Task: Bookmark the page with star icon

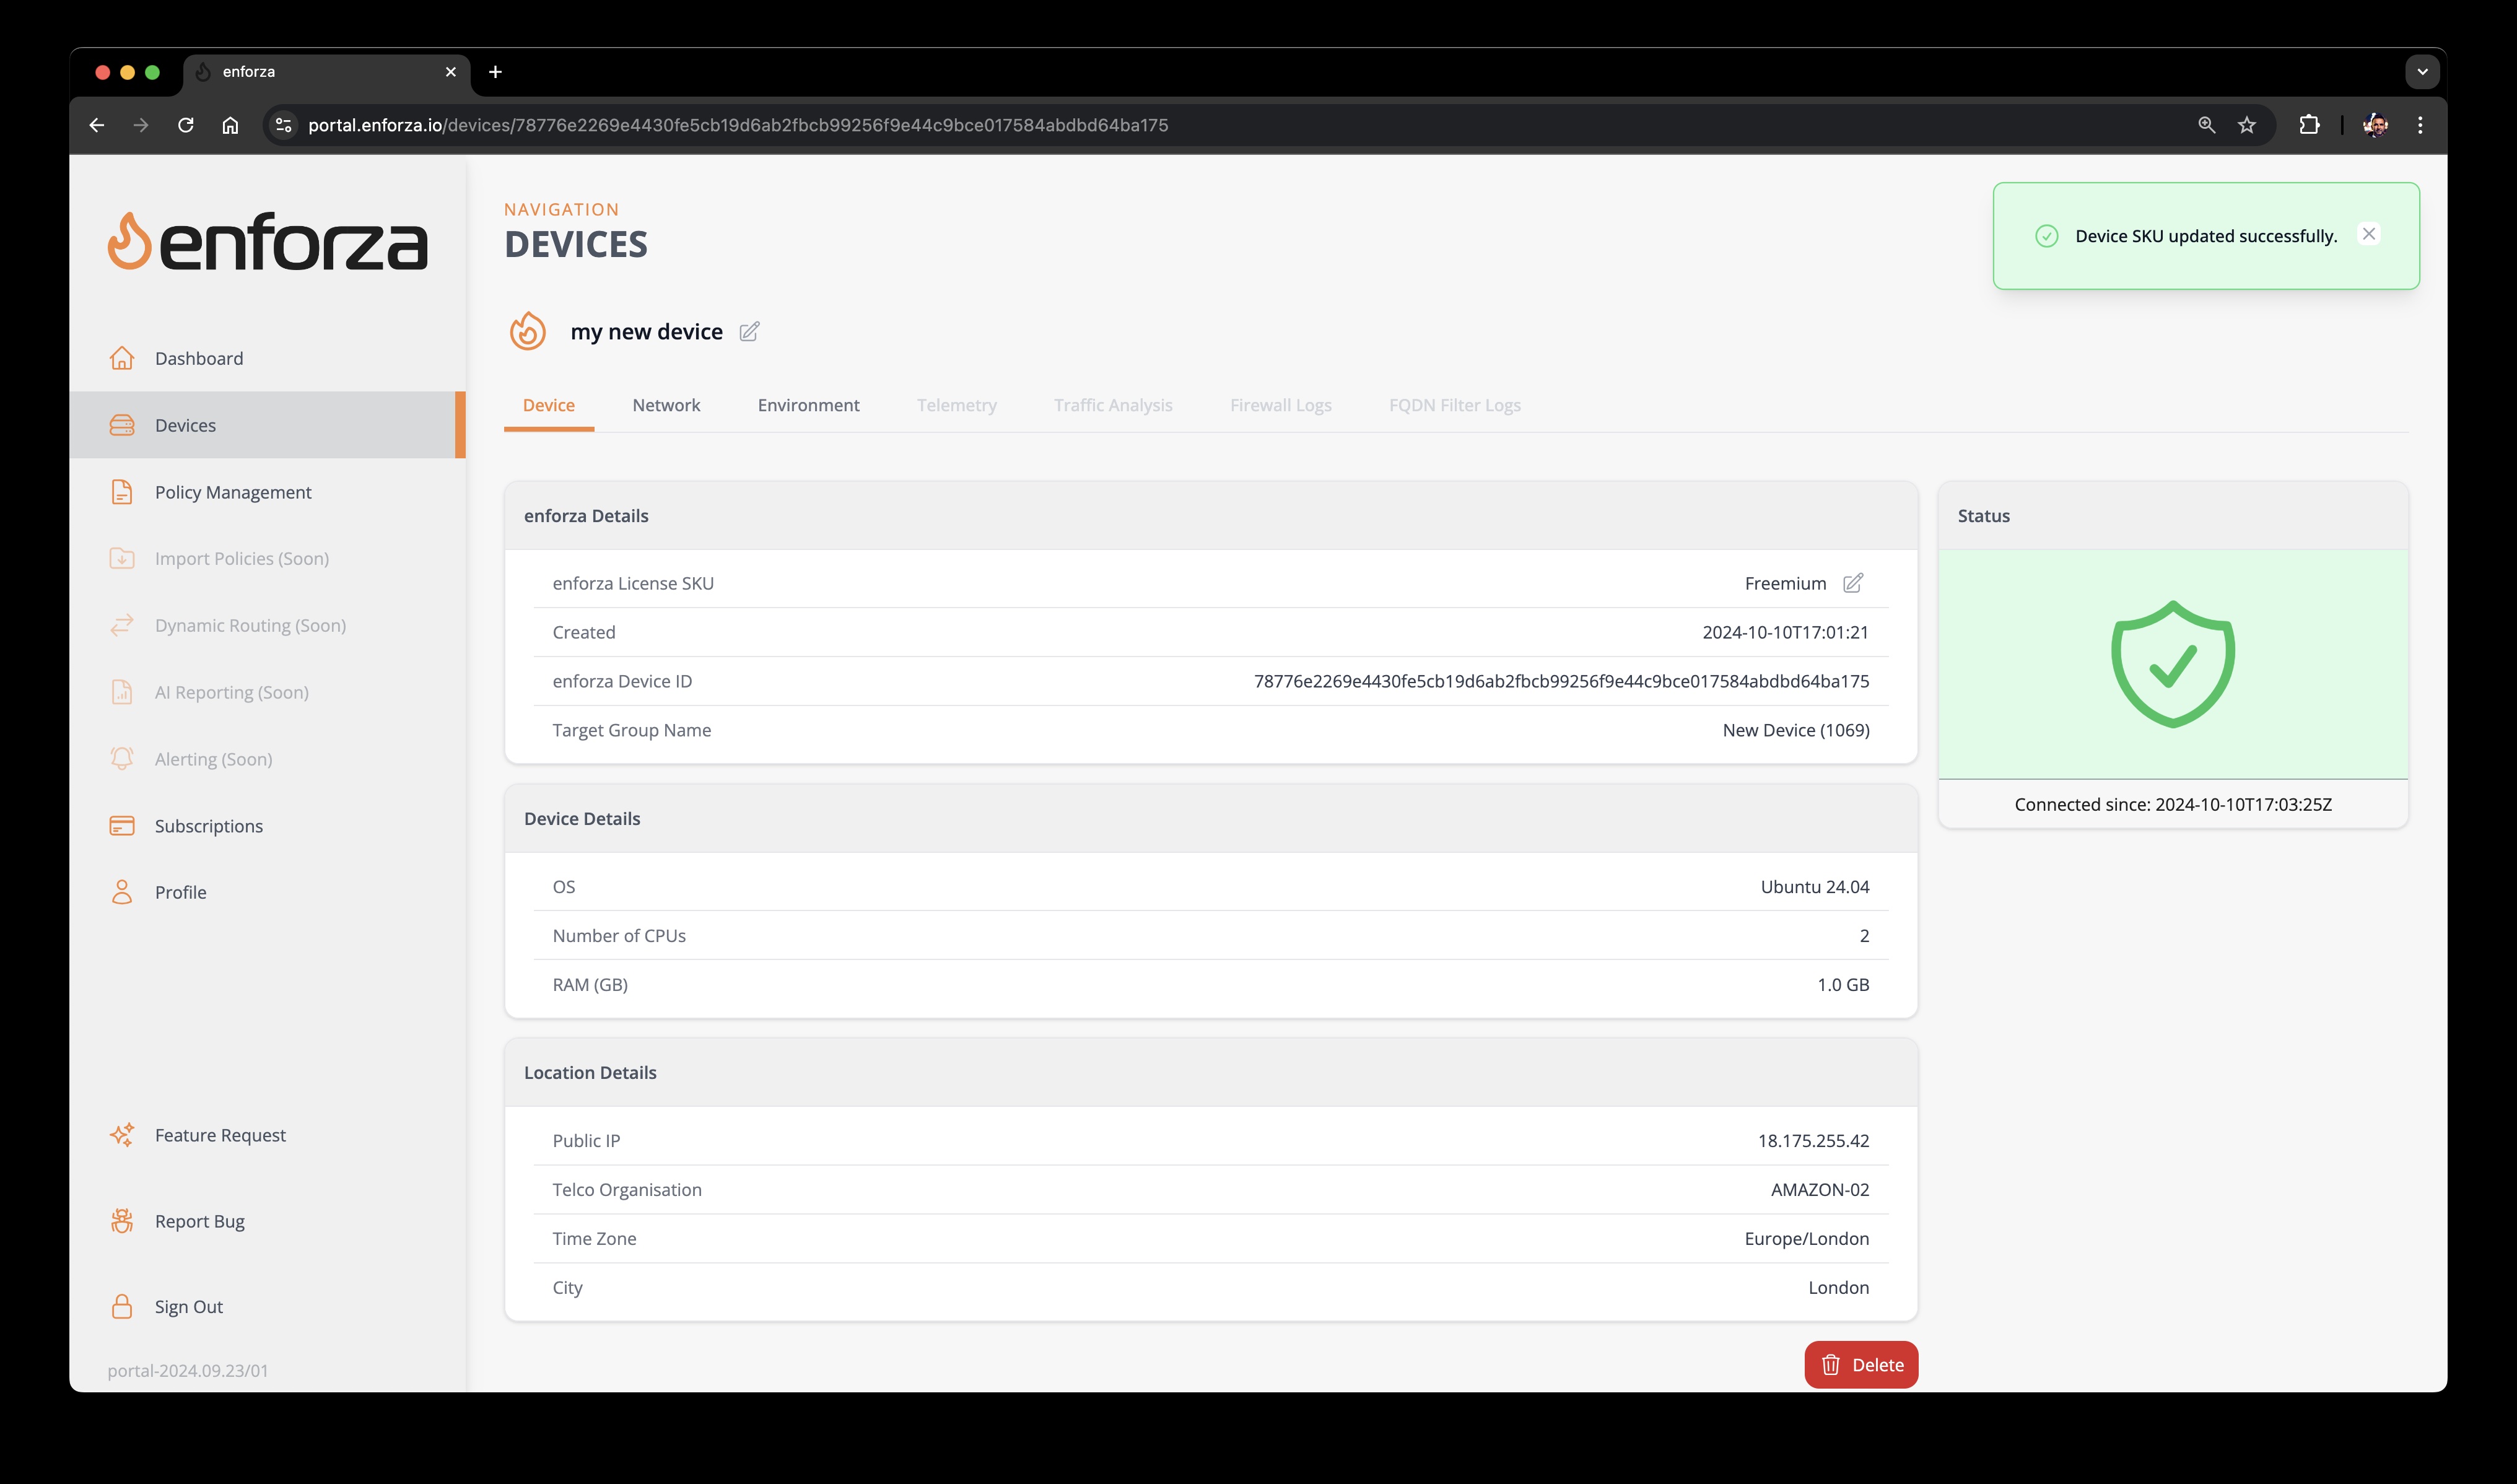Action: [2247, 125]
